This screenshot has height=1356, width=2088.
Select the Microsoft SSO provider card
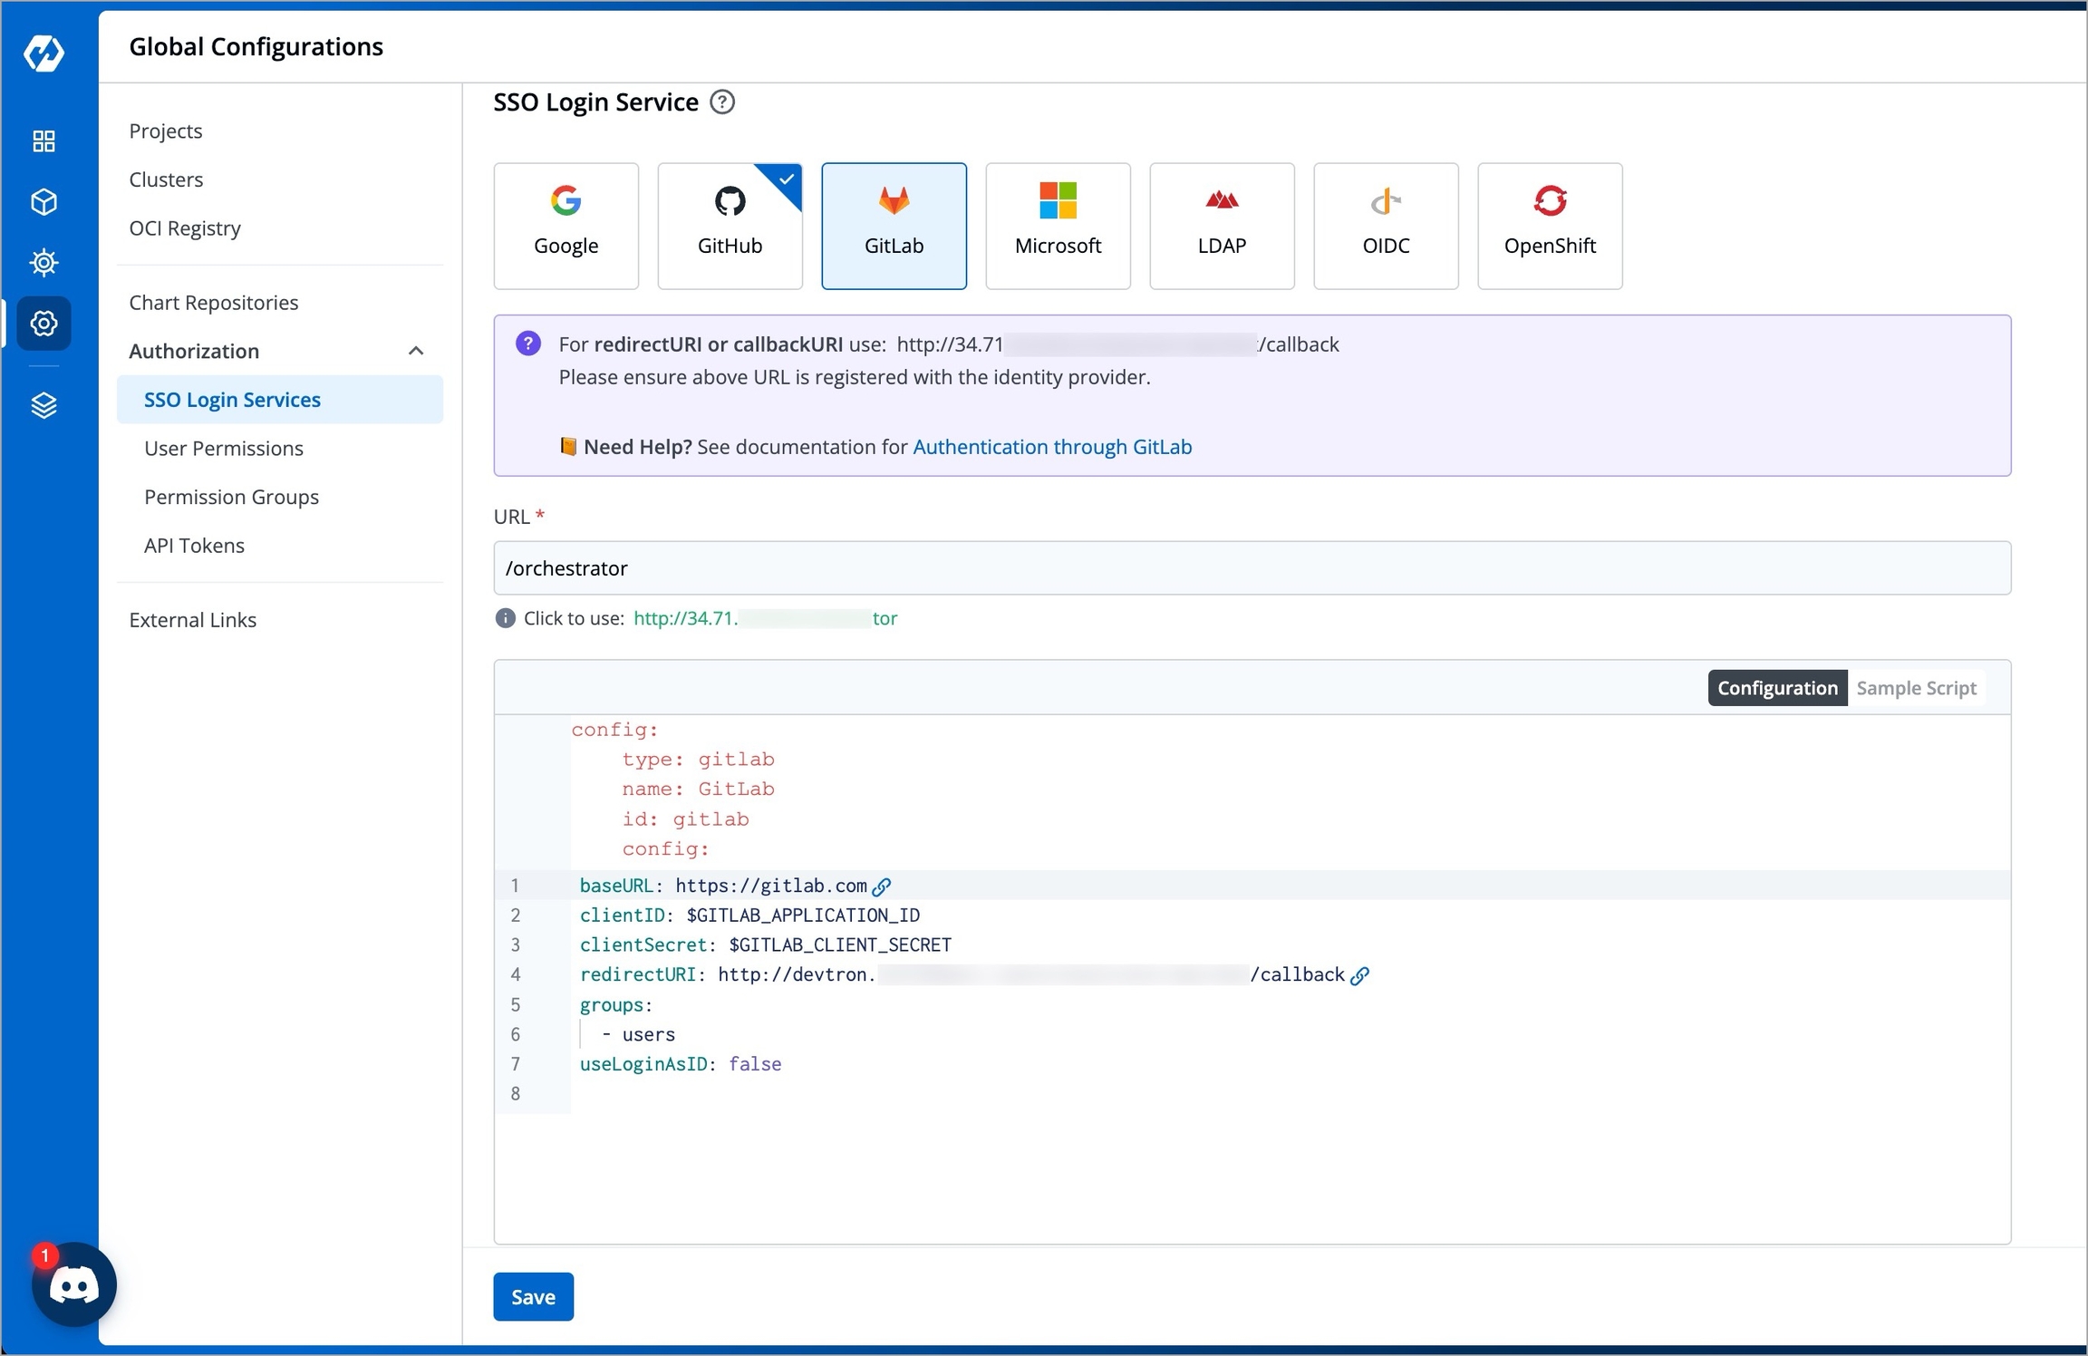1058,226
